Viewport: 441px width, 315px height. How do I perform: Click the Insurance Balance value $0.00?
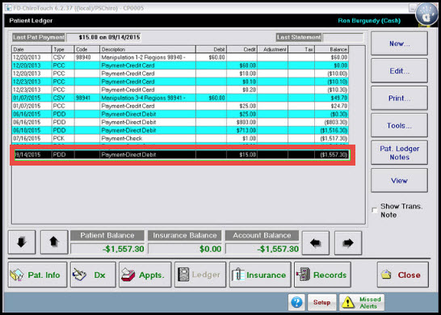[185, 249]
